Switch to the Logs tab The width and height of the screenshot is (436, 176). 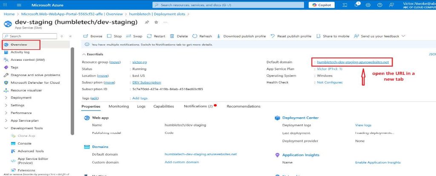pos(141,106)
